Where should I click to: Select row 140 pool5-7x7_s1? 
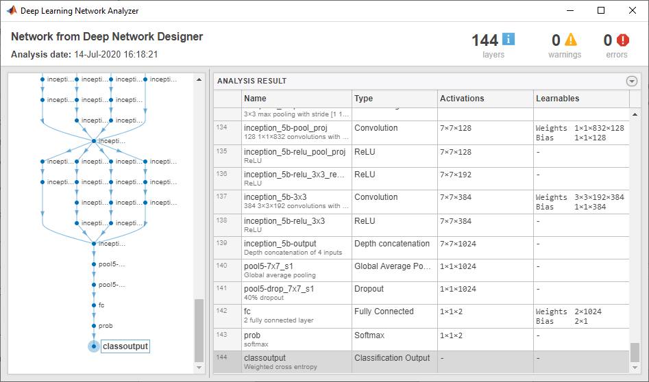coord(421,270)
